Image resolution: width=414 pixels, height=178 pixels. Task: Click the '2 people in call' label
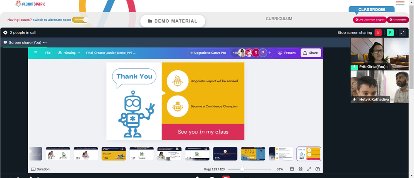pos(23,33)
